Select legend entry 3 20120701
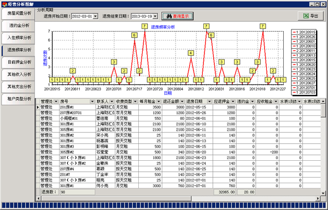The image size is (328, 210). [304, 87]
